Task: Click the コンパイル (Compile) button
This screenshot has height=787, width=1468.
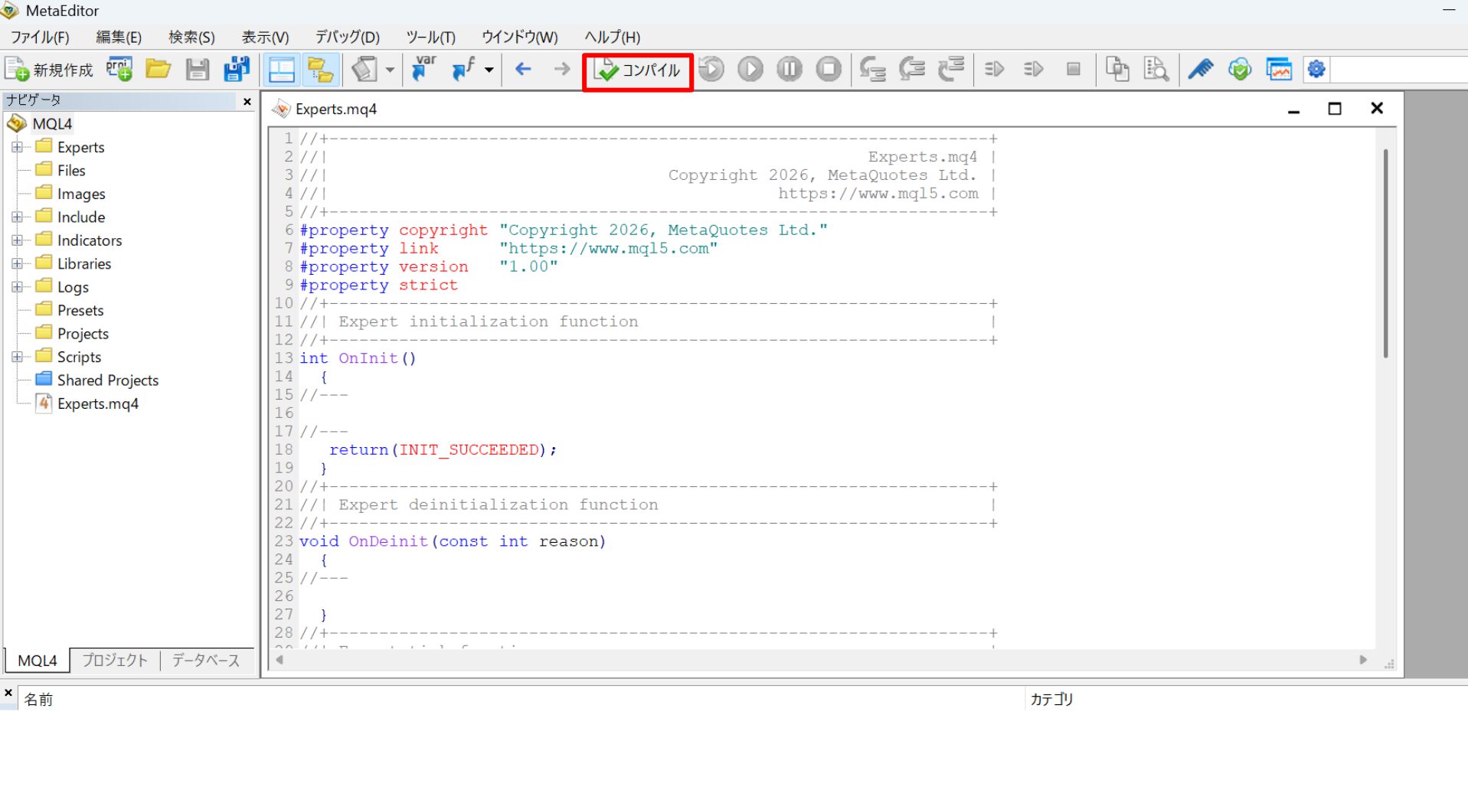Action: (x=637, y=70)
